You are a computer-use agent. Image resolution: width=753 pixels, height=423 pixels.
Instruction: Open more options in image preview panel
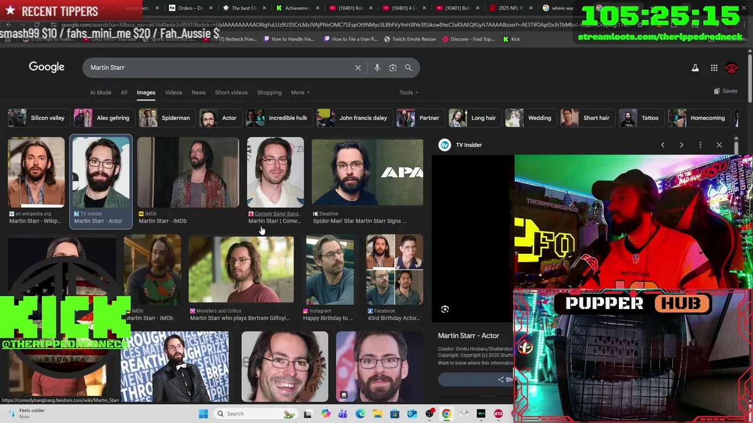700,145
